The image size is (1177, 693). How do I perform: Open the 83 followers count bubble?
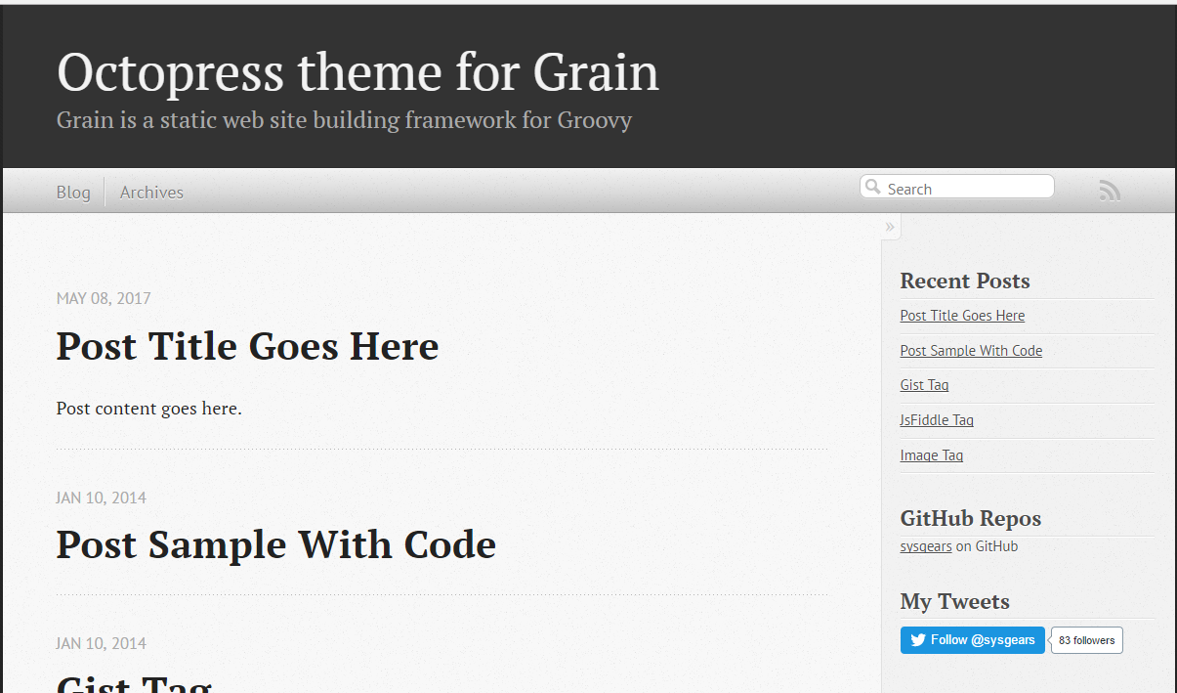(x=1086, y=640)
